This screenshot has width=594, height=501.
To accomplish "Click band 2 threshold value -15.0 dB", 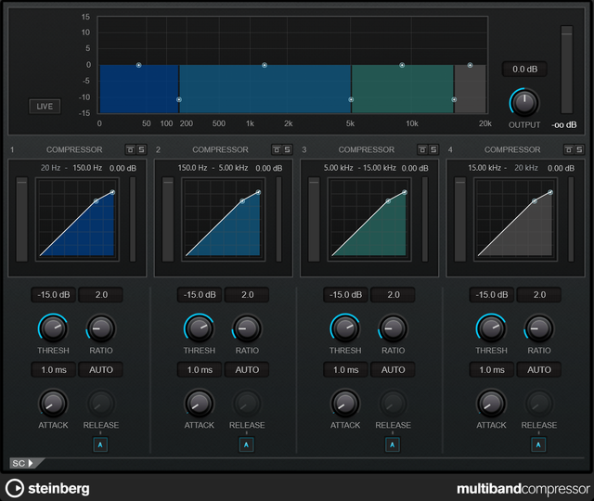I will [x=200, y=295].
